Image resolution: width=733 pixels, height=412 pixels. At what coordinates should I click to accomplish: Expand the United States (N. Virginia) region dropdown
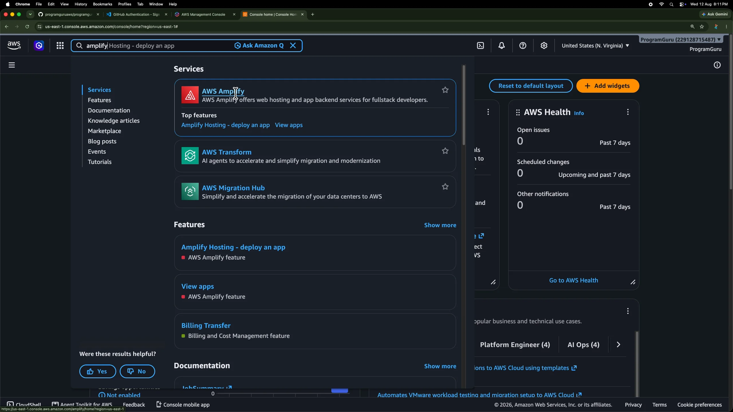click(595, 45)
